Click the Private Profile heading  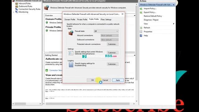pos(53,27)
